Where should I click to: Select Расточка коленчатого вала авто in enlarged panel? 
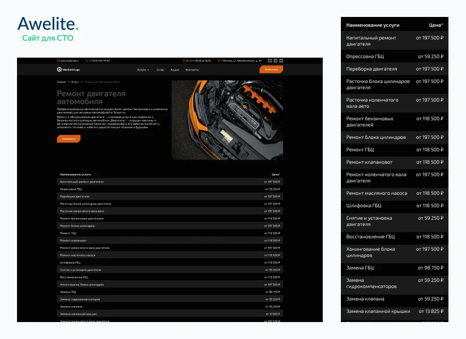(395, 103)
